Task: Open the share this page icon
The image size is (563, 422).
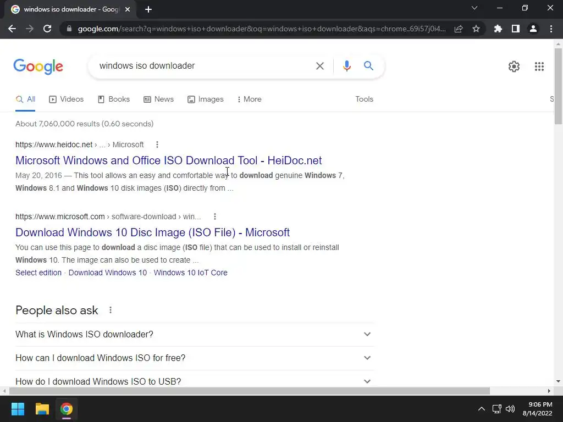Action: click(459, 29)
